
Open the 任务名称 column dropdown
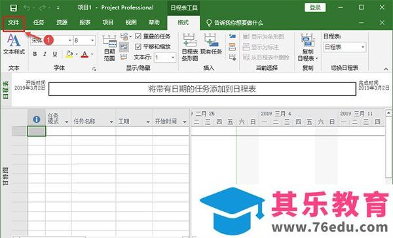[111, 122]
